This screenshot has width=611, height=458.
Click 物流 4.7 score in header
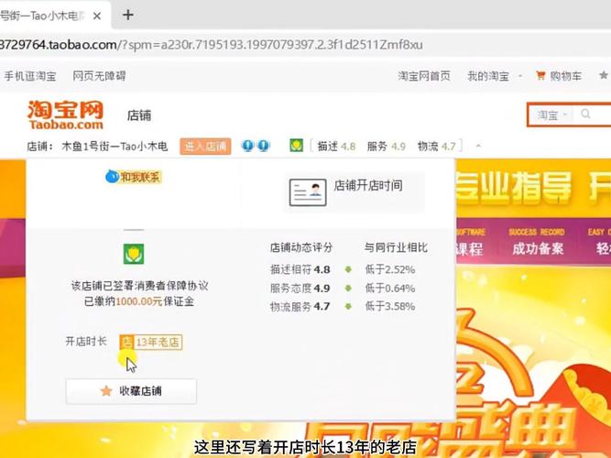click(x=436, y=147)
